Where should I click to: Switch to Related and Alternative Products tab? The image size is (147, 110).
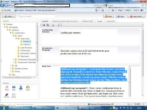point(65,21)
